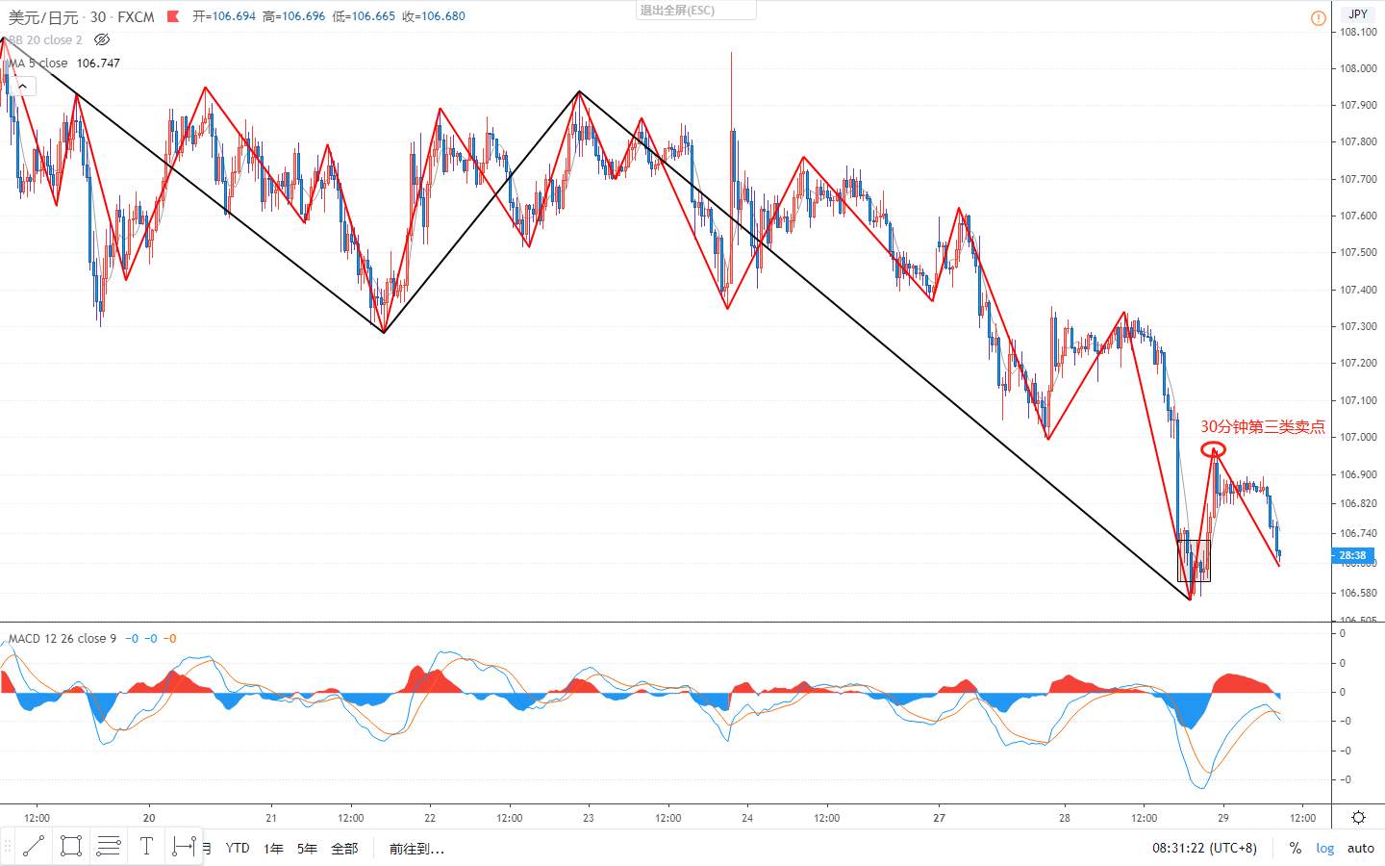Select the rectangle shape drawing tool

pyautogui.click(x=70, y=847)
